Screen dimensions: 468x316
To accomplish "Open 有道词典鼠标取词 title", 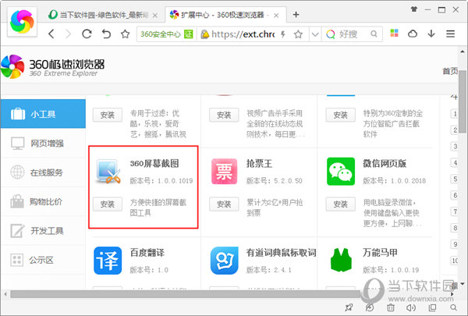I will 281,253.
